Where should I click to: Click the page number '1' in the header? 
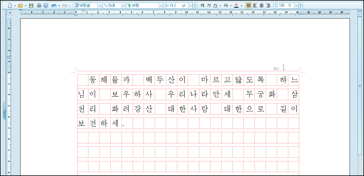click(x=284, y=68)
